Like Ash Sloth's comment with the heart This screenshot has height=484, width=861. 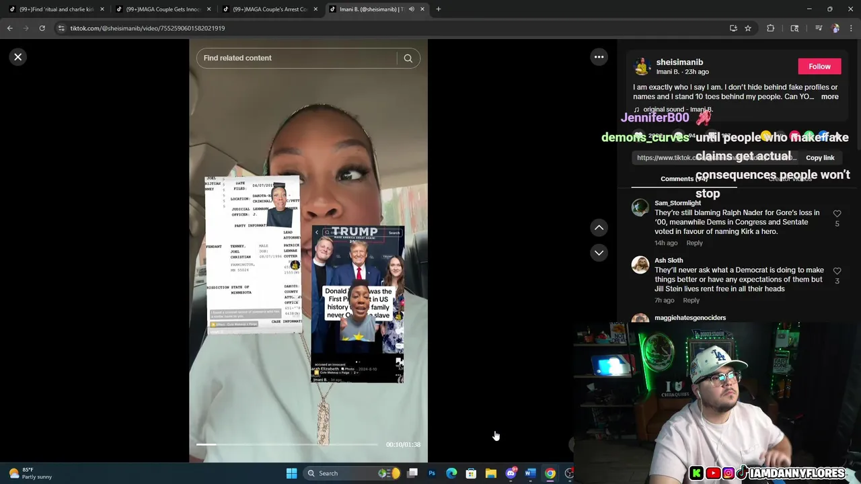click(x=837, y=271)
